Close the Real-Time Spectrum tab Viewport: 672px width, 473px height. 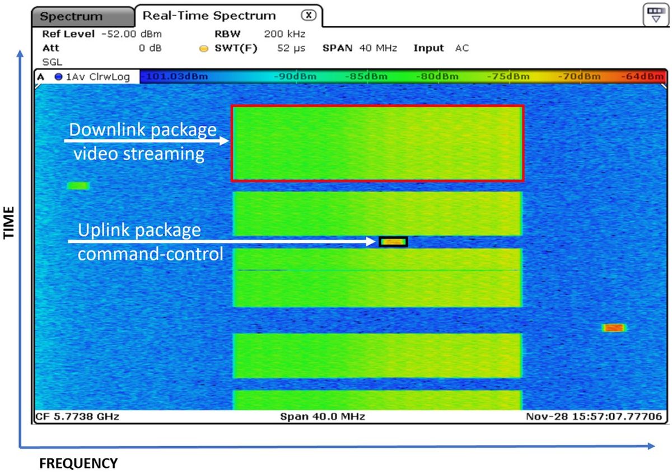tap(309, 15)
